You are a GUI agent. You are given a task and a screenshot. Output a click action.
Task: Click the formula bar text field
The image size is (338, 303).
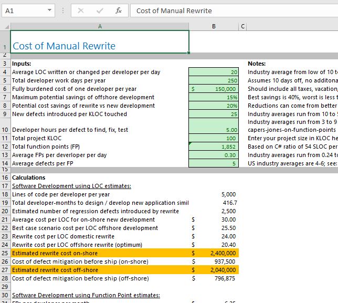pos(234,11)
